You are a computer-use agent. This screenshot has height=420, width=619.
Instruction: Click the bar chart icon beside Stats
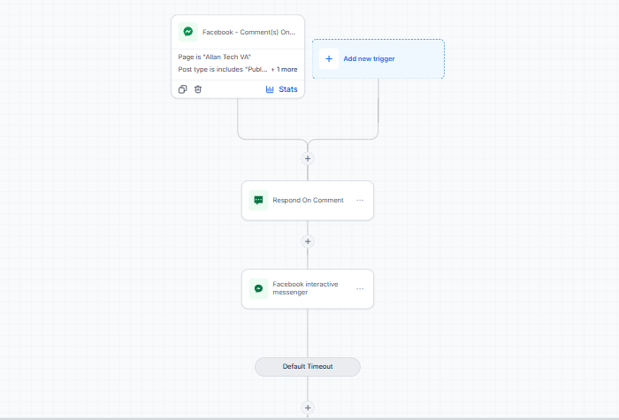(270, 89)
